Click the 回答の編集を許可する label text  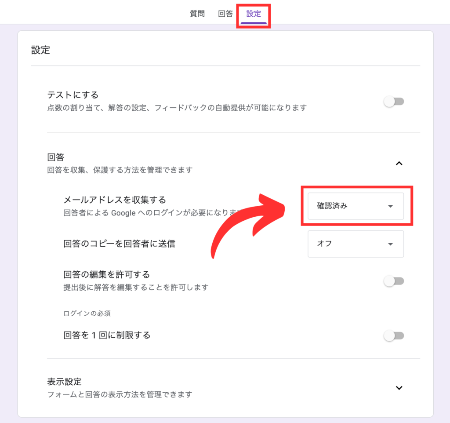(107, 275)
